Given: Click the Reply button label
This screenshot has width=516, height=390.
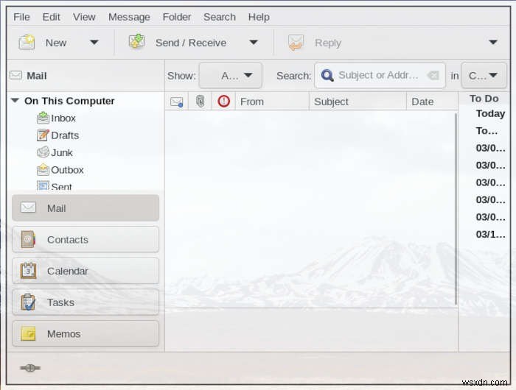Looking at the screenshot, I should click(x=328, y=43).
